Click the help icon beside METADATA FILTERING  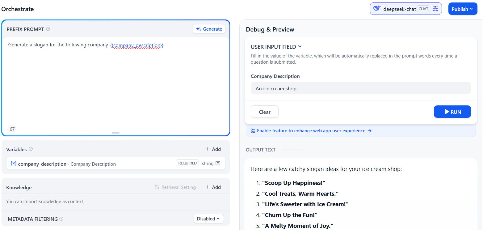61,219
